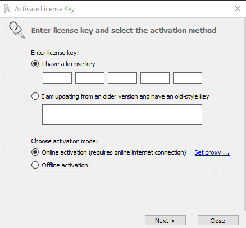Select the old-style key update radio option

pyautogui.click(x=35, y=96)
